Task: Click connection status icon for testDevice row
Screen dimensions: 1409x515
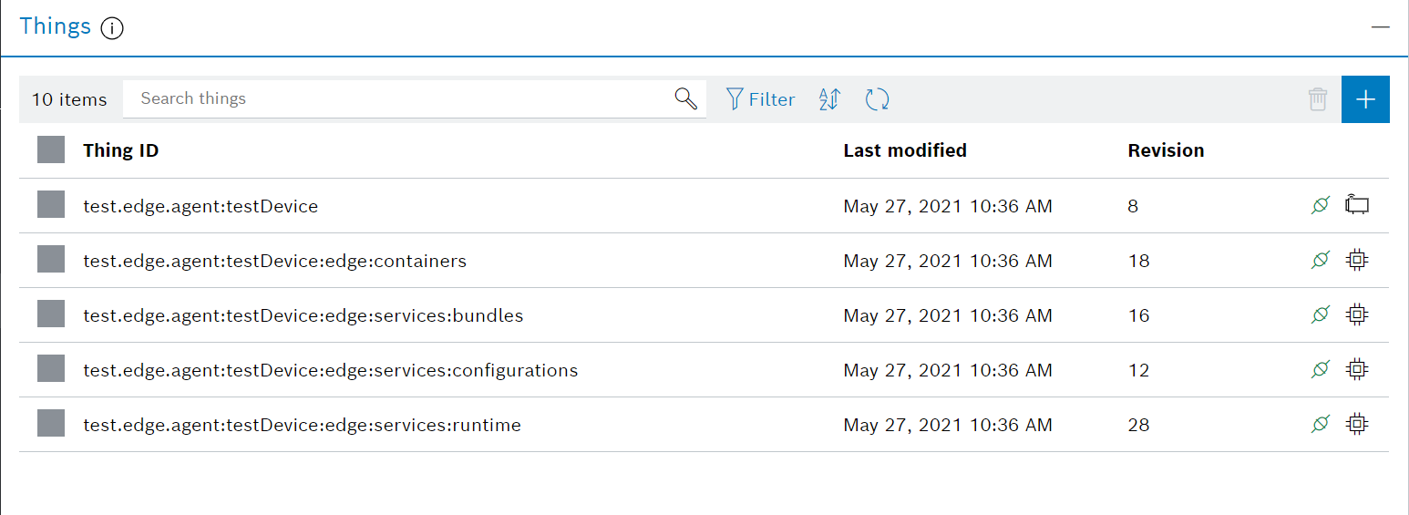Action: coord(1320,206)
